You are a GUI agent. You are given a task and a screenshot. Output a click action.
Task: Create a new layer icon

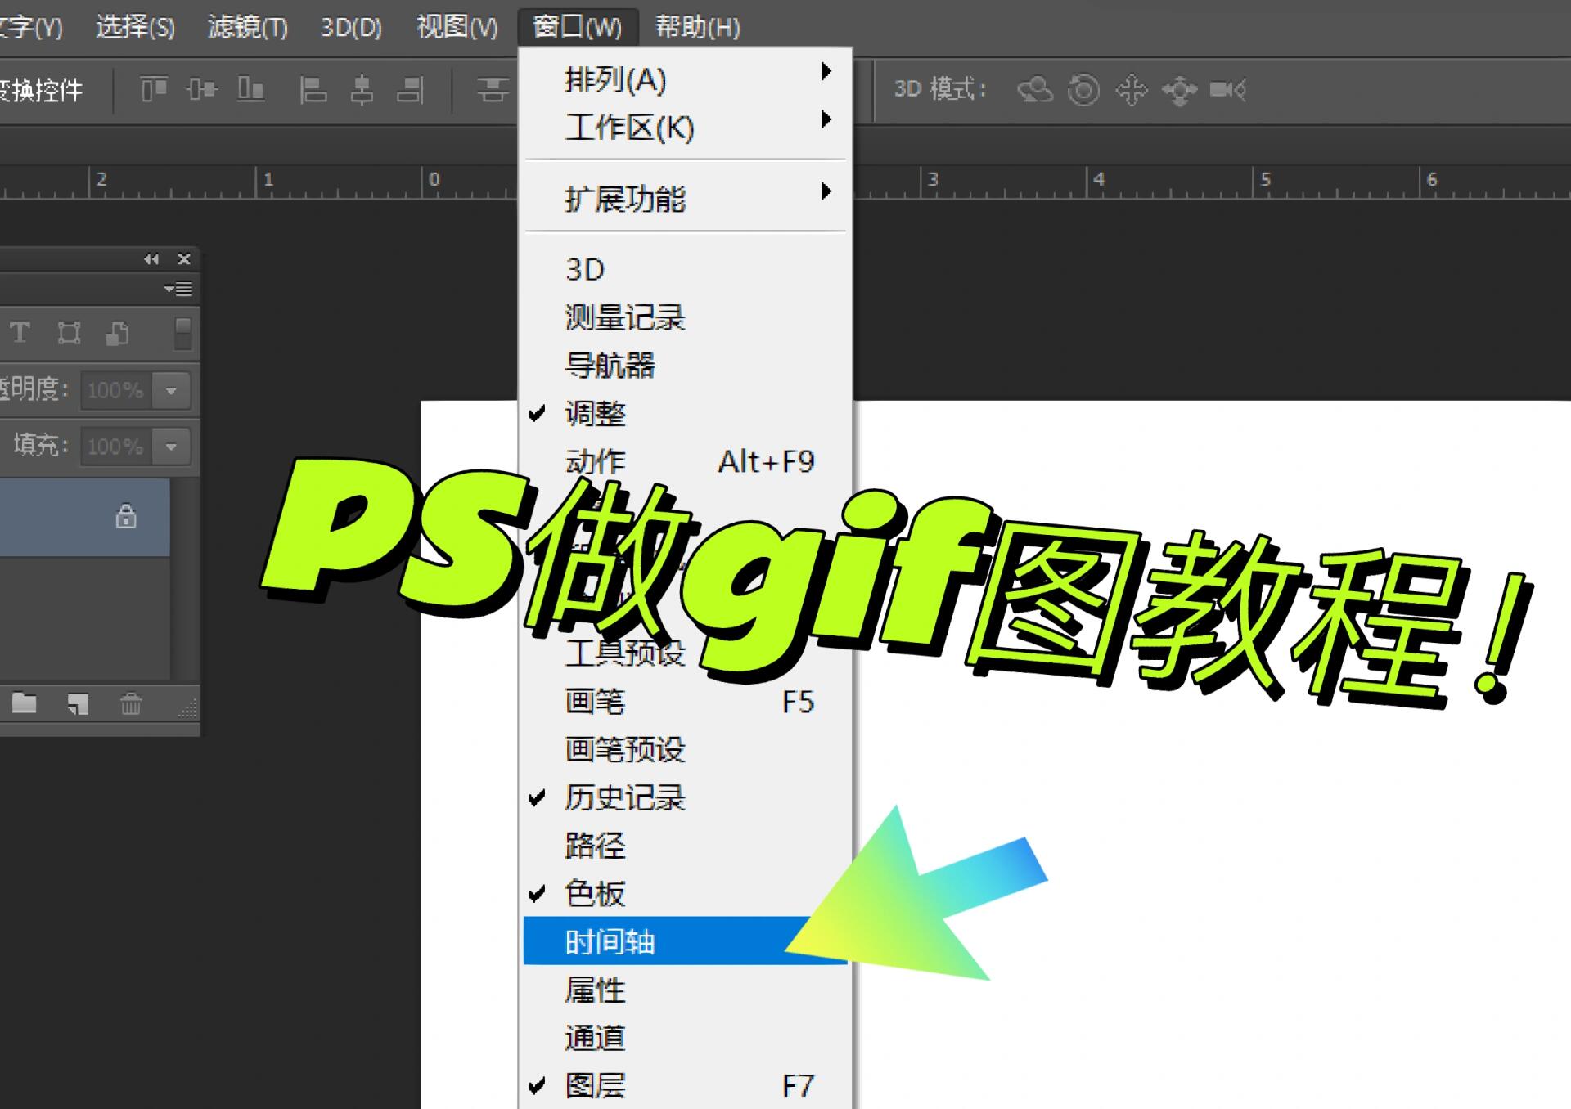pyautogui.click(x=78, y=703)
